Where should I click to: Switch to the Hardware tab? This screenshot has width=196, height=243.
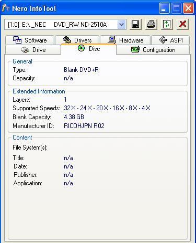click(125, 40)
